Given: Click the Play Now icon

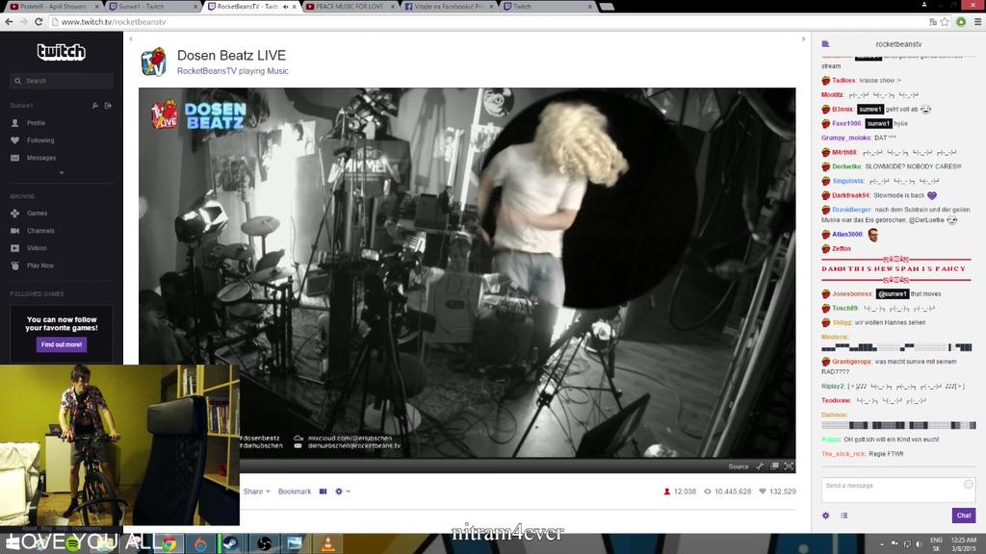Looking at the screenshot, I should coord(15,265).
